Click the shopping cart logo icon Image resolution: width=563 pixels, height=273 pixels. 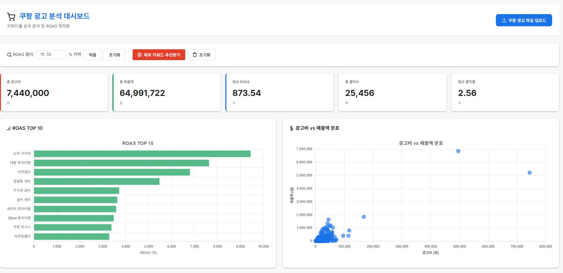pyautogui.click(x=11, y=16)
